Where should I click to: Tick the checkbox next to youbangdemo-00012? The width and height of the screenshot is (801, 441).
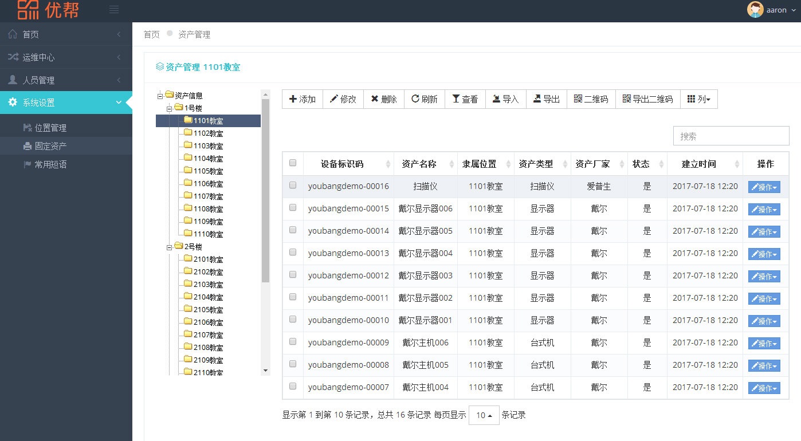[293, 275]
